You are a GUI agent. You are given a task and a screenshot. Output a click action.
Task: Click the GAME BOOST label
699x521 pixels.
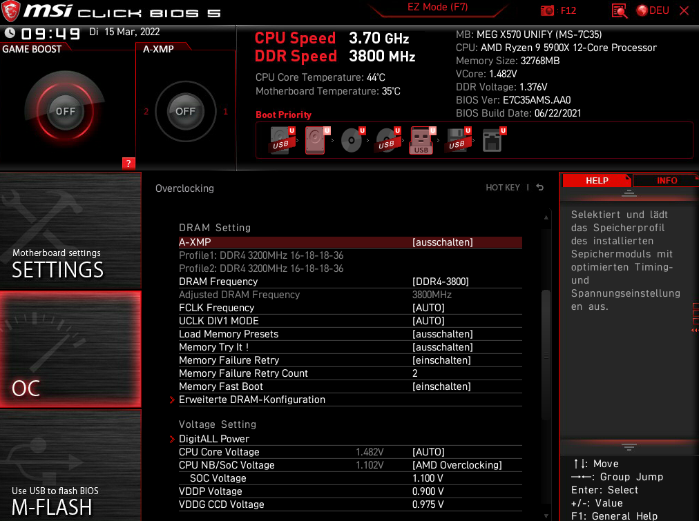coord(32,49)
